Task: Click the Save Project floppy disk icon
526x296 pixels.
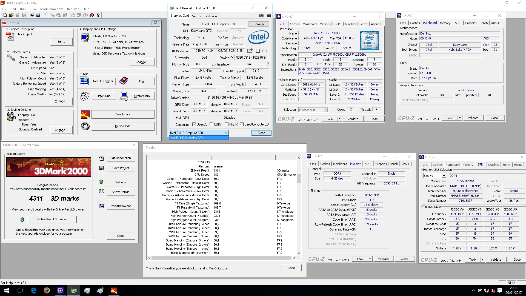Action: coord(101,168)
